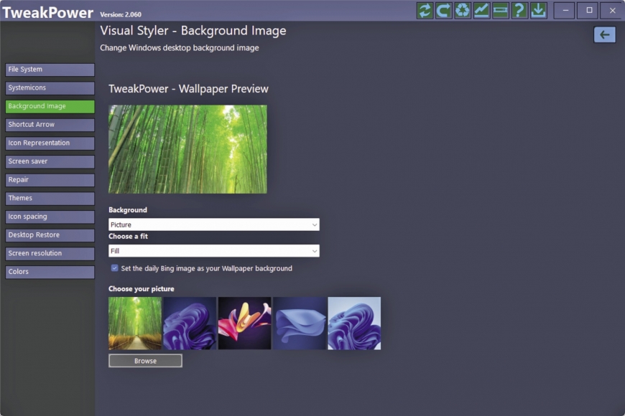Open Shortcut Arrow settings
The height and width of the screenshot is (416, 625).
[x=50, y=125]
